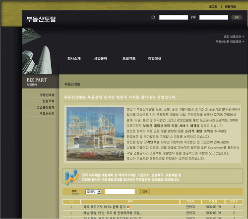Click the 조회수 column header
The width and height of the screenshot is (248, 219).
(x=234, y=202)
